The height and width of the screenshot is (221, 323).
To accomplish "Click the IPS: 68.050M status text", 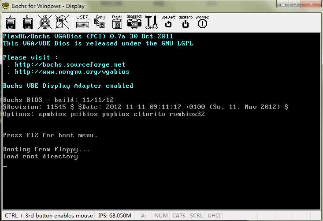I will click(115, 216).
